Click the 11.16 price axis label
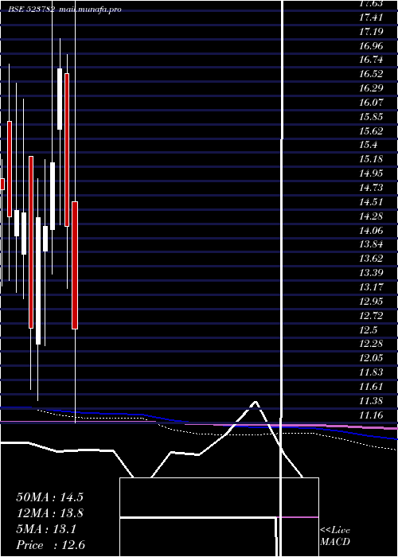The width and height of the screenshot is (398, 557). tap(371, 415)
